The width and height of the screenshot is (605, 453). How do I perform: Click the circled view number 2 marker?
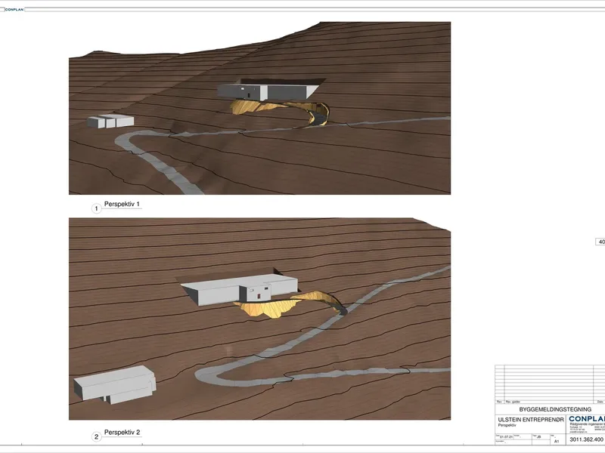point(97,437)
